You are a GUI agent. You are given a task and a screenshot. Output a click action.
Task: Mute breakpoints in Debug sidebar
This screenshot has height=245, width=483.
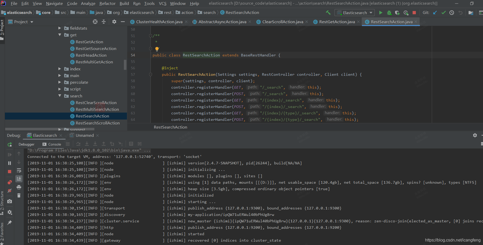pos(10,191)
